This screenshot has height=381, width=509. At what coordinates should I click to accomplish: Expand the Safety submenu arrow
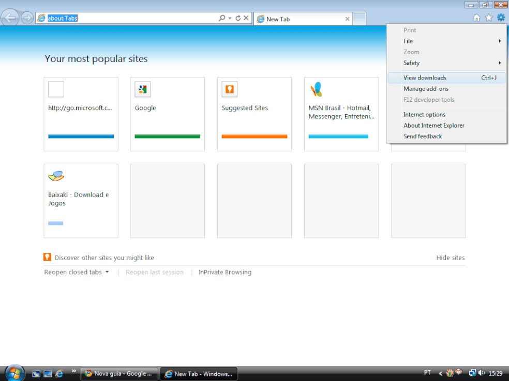(500, 63)
